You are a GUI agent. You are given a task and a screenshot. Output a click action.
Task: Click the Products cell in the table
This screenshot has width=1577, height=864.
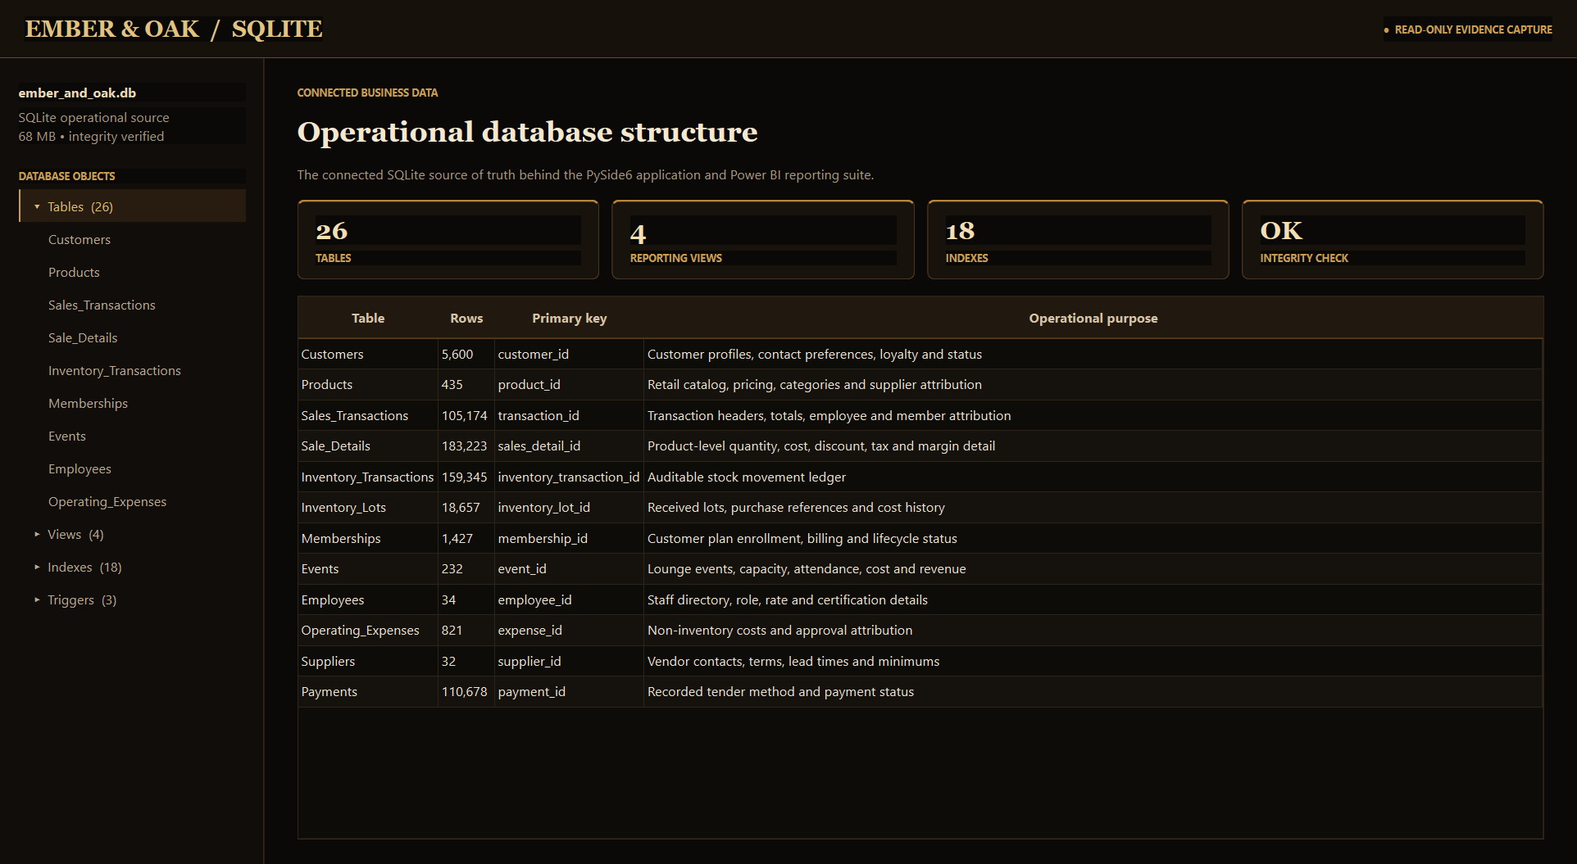click(x=368, y=384)
